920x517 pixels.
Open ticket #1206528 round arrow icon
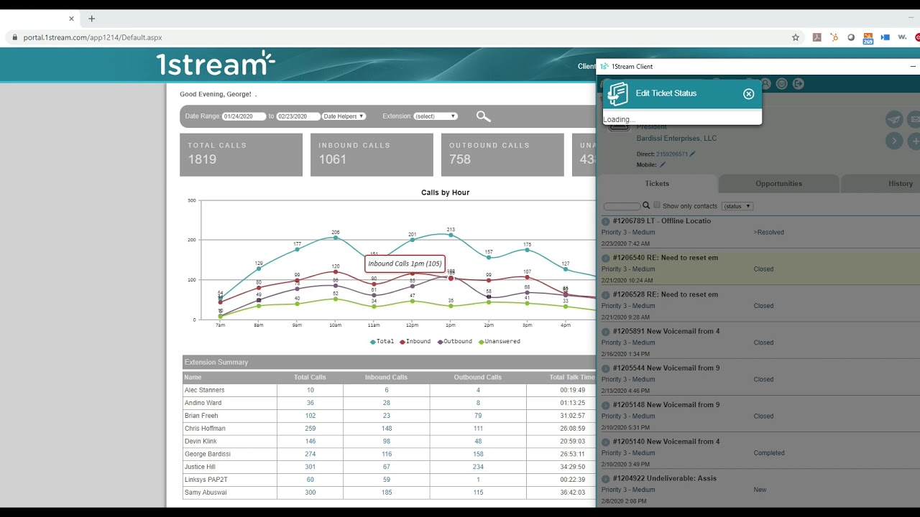coord(606,294)
